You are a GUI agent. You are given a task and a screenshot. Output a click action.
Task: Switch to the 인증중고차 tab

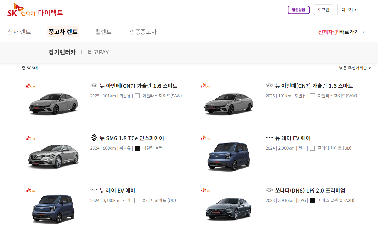click(x=143, y=32)
